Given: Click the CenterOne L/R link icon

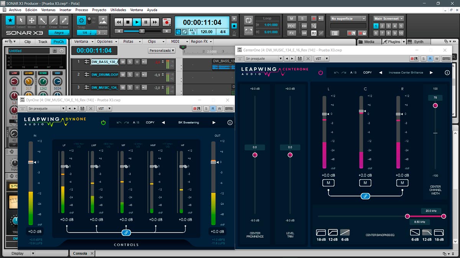Looking at the screenshot, I should (x=365, y=196).
